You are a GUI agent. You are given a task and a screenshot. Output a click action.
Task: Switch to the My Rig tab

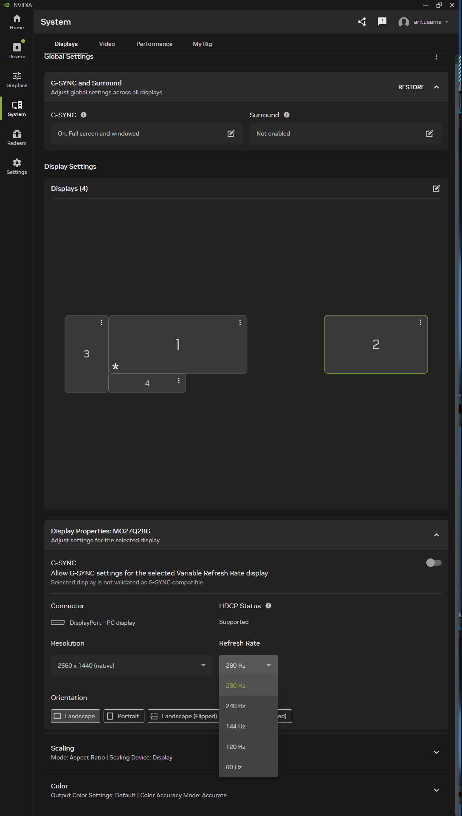(x=202, y=44)
